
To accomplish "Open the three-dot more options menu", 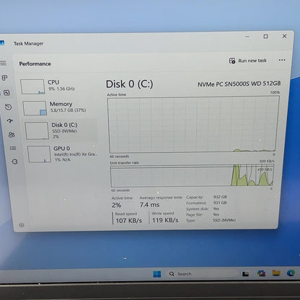I will click(x=282, y=60).
